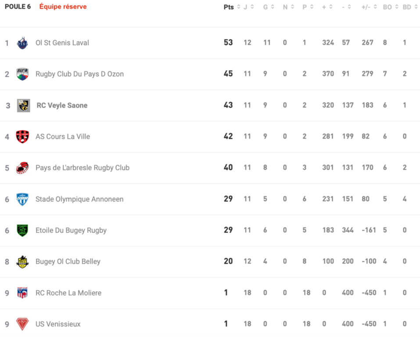Image resolution: width=420 pixels, height=337 pixels.
Task: Click the Ol St Genis Laval club logo
Action: [22, 43]
